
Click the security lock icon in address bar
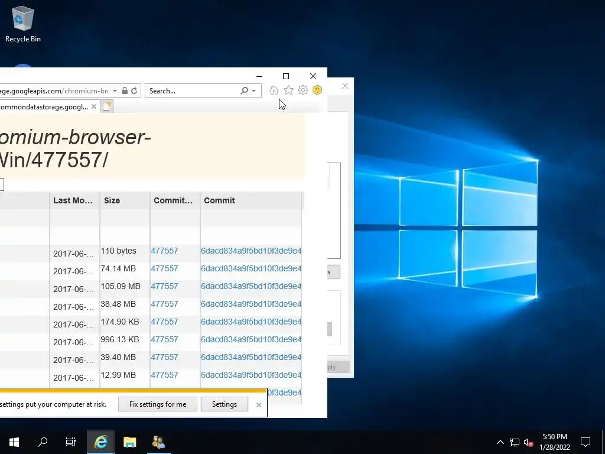tap(124, 90)
